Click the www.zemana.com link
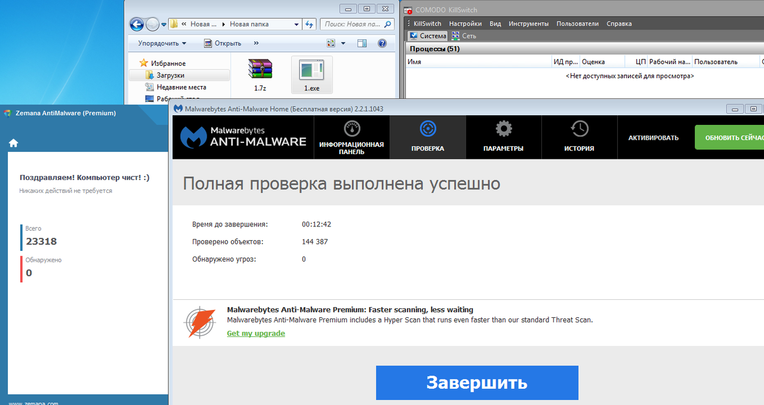Screen dimensions: 764x405 tap(33, 403)
